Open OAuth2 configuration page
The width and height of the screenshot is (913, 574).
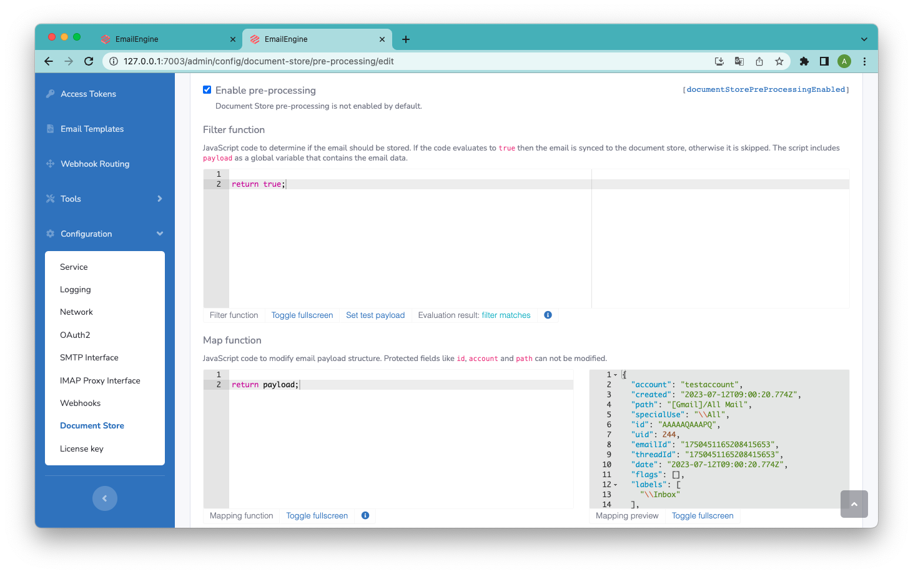75,335
